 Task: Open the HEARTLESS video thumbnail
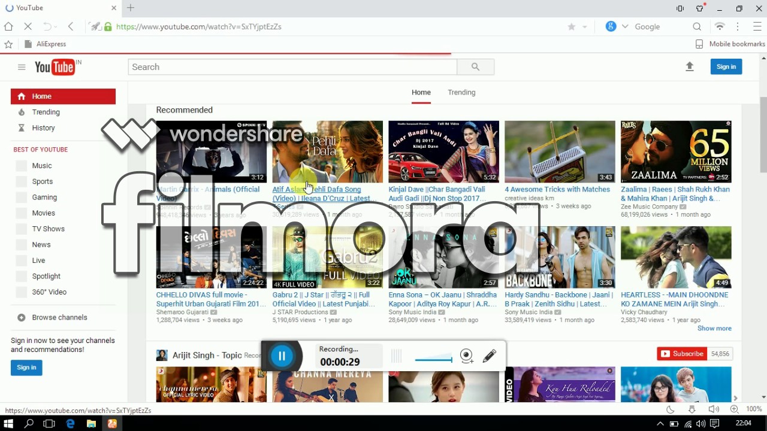[x=676, y=257]
